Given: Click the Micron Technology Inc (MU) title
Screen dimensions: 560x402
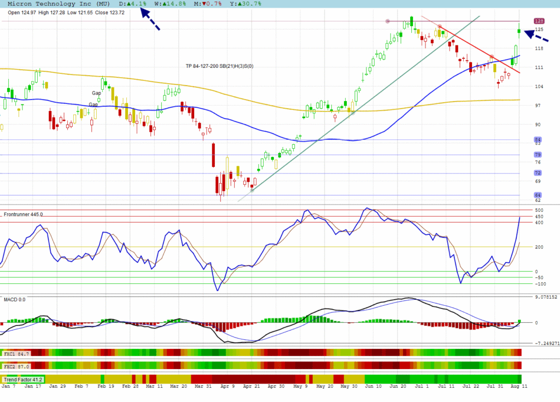Looking at the screenshot, I should (x=59, y=4).
